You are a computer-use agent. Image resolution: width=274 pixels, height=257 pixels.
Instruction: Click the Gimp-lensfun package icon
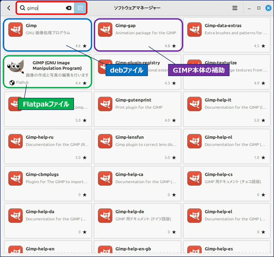(105, 141)
